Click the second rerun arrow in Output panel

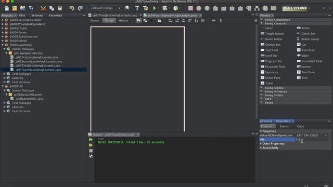(91, 145)
